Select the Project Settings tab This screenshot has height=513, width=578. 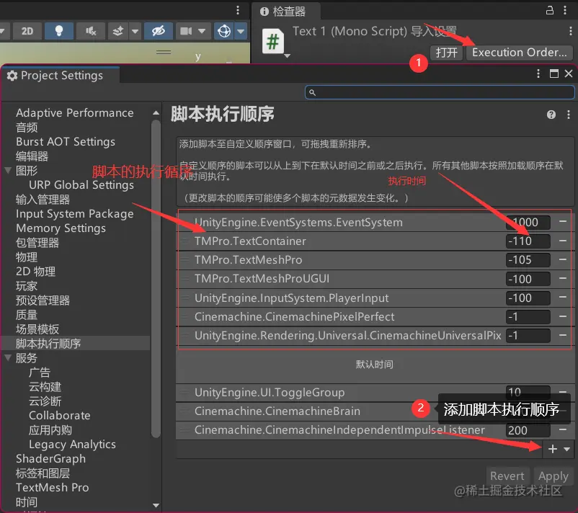pyautogui.click(x=61, y=76)
